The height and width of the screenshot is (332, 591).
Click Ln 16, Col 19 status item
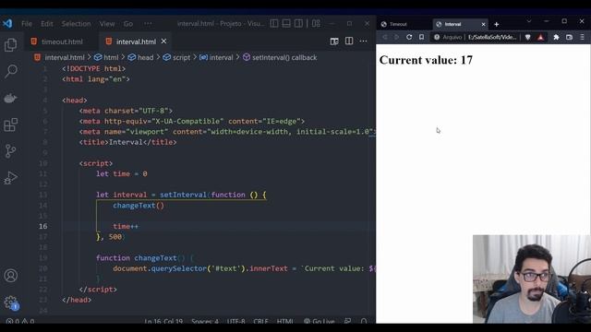(163, 321)
